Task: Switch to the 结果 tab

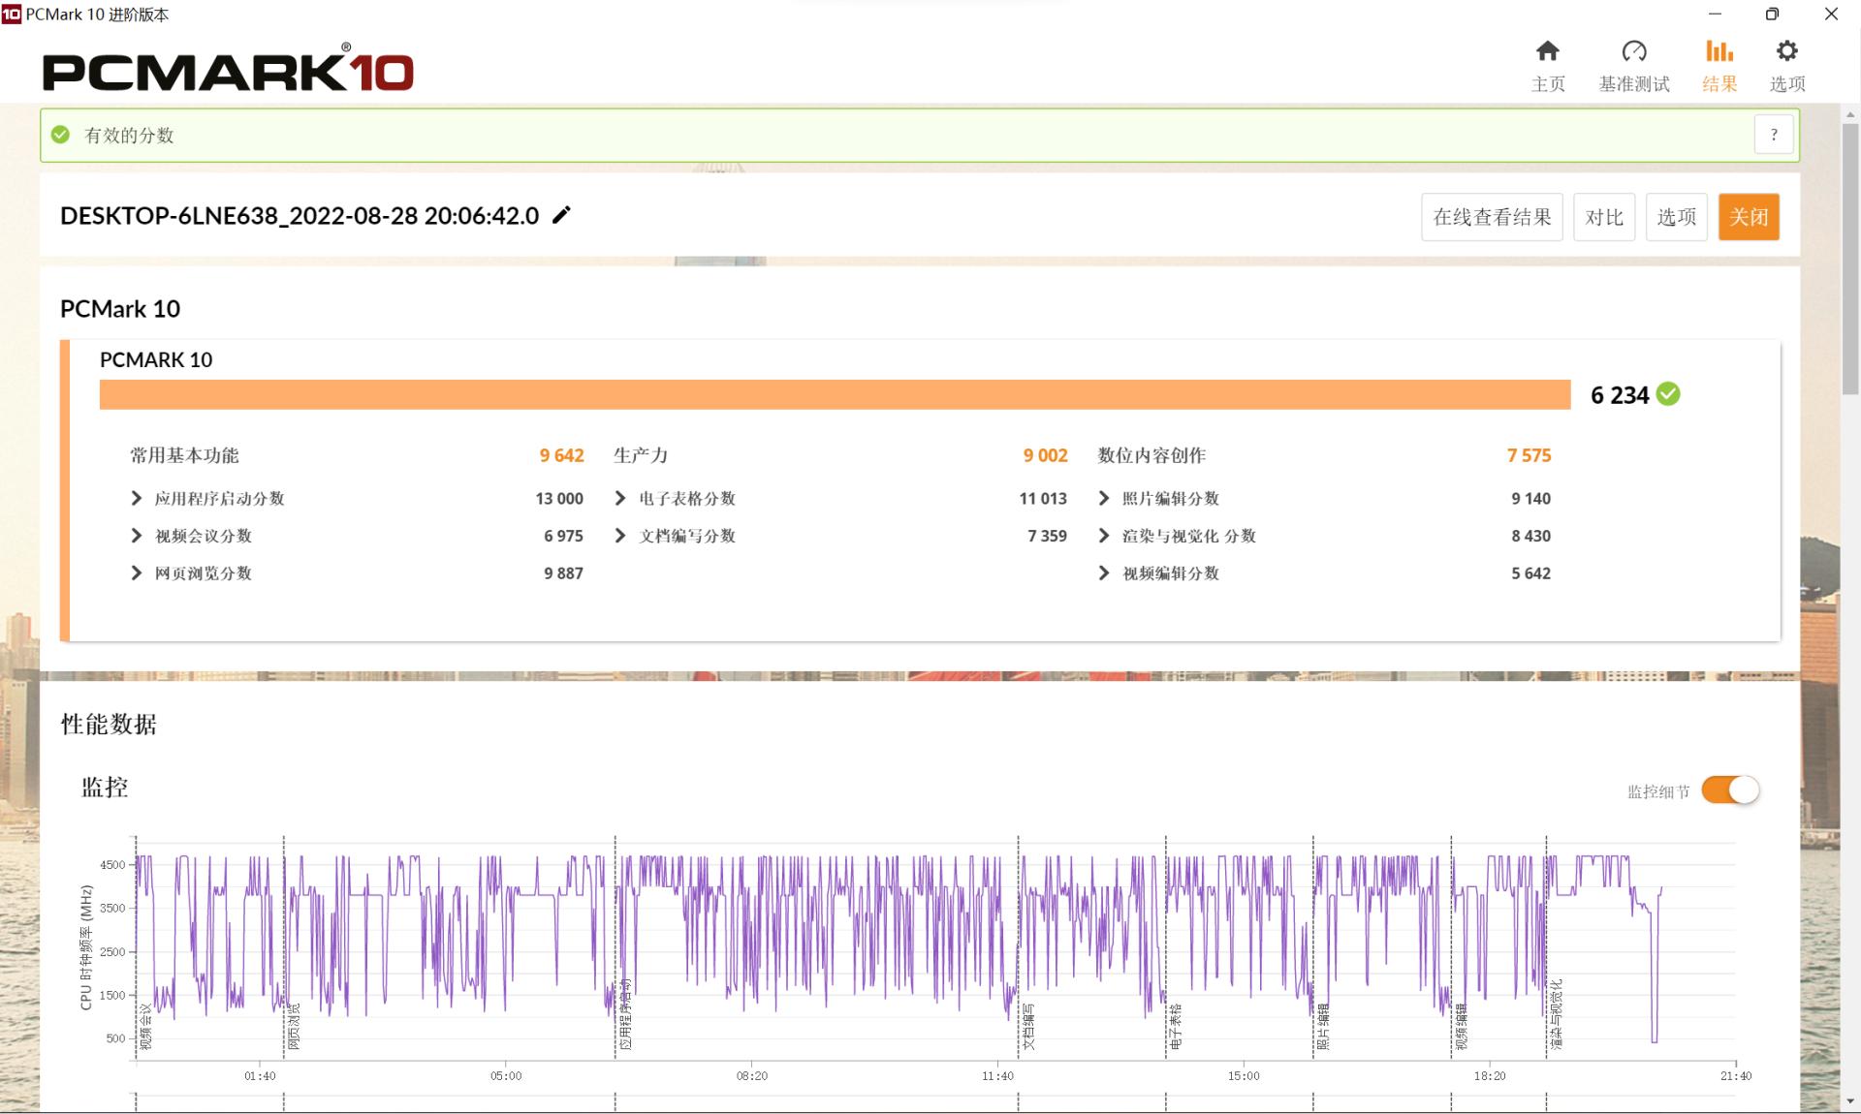Action: click(x=1719, y=63)
